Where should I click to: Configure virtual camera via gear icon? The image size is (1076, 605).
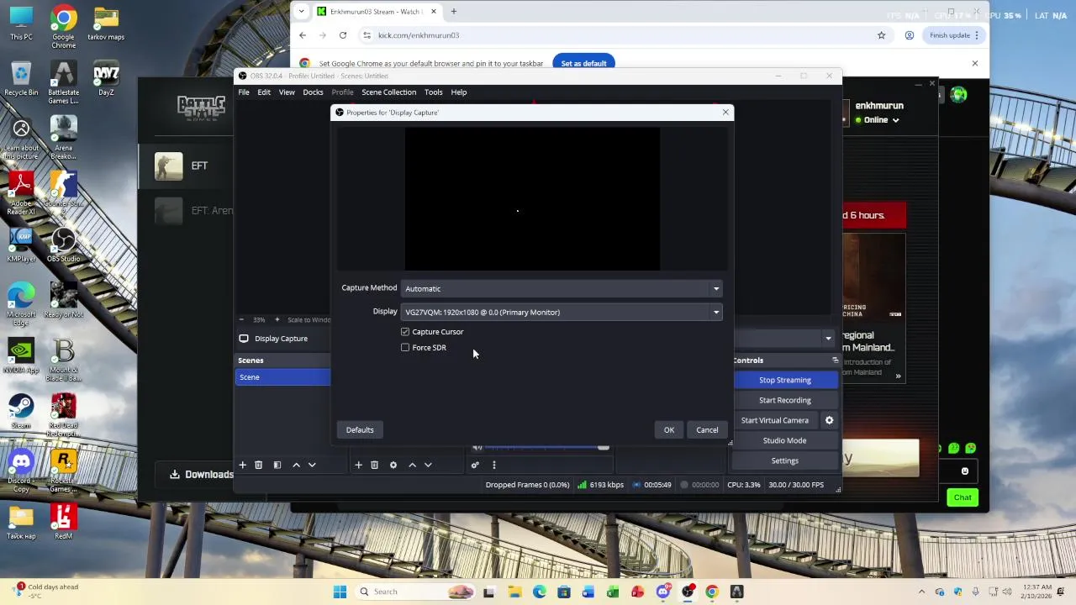tap(829, 420)
